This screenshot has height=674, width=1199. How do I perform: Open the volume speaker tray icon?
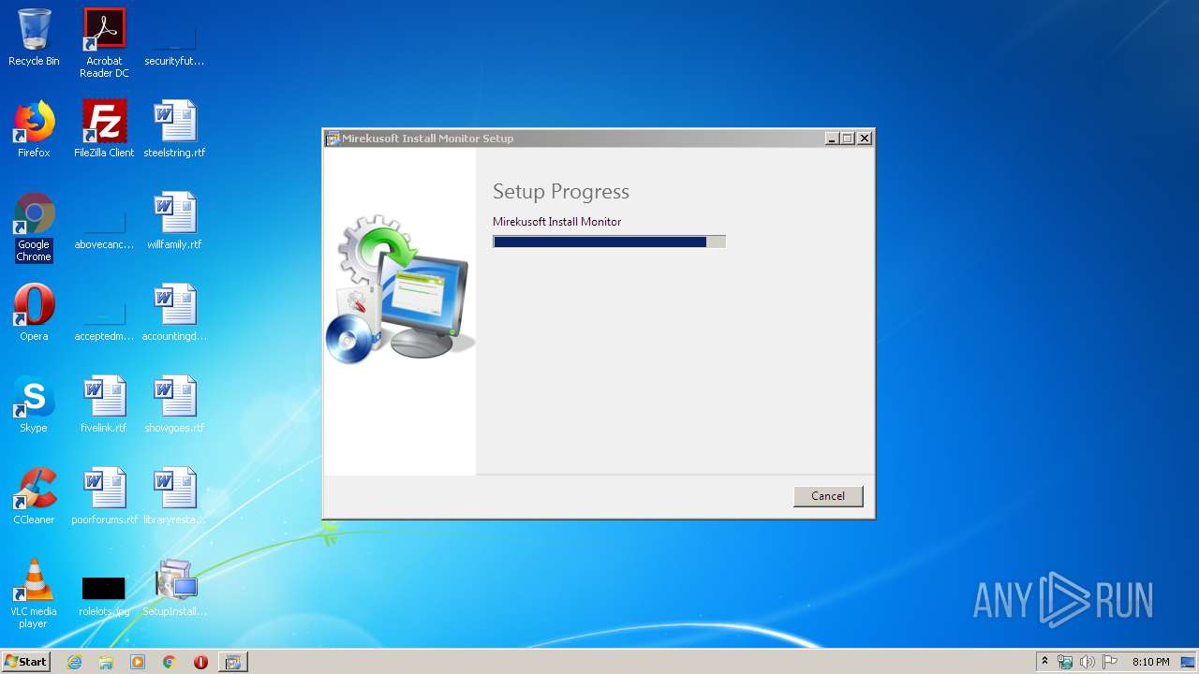[1088, 662]
